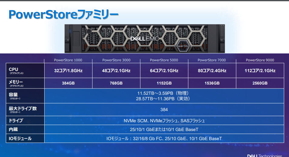This screenshot has width=289, height=157.
Task: Click the PowerStoreファミリー slide title
Action: 63,14
